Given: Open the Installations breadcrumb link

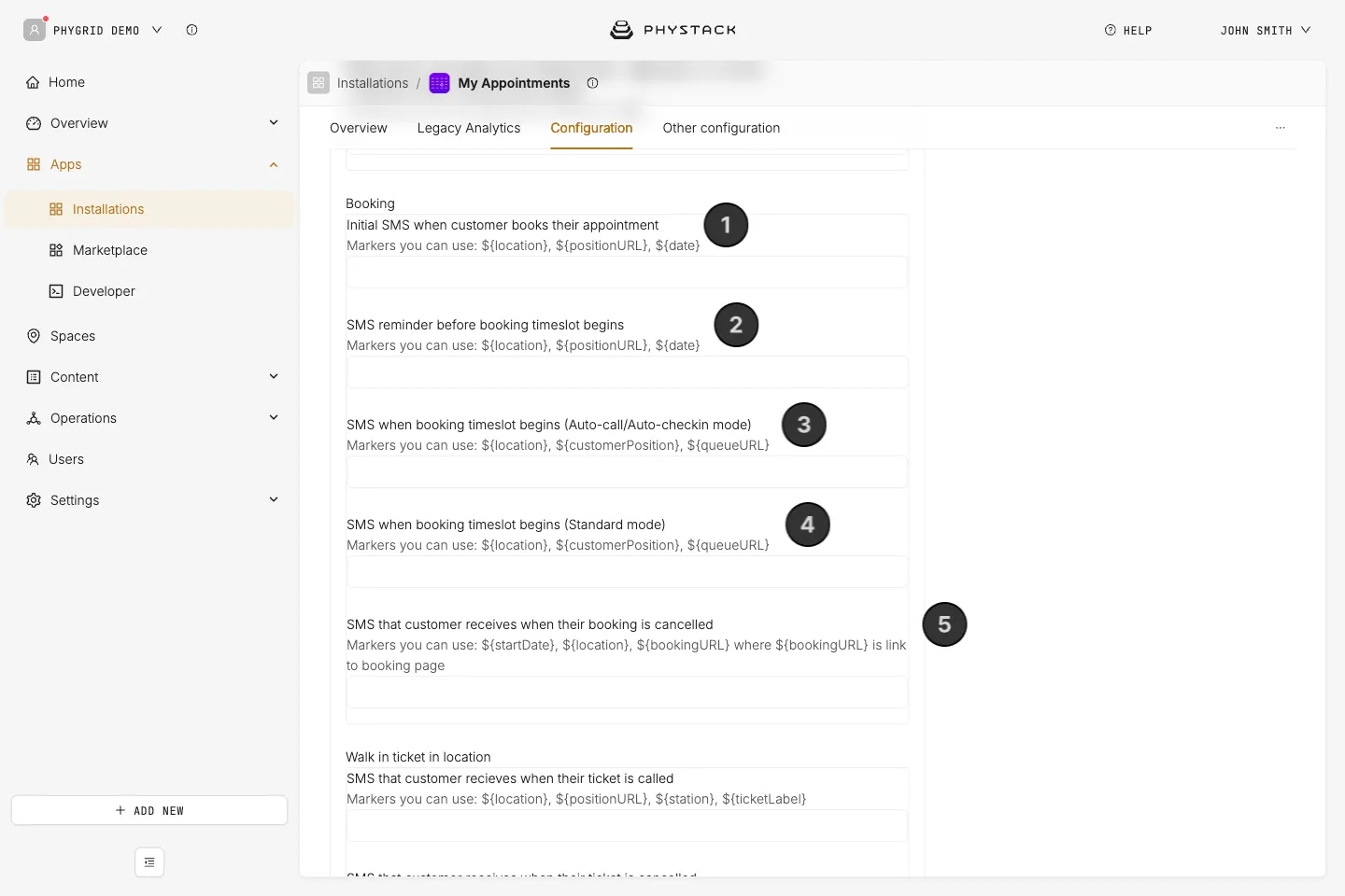Looking at the screenshot, I should (x=373, y=83).
